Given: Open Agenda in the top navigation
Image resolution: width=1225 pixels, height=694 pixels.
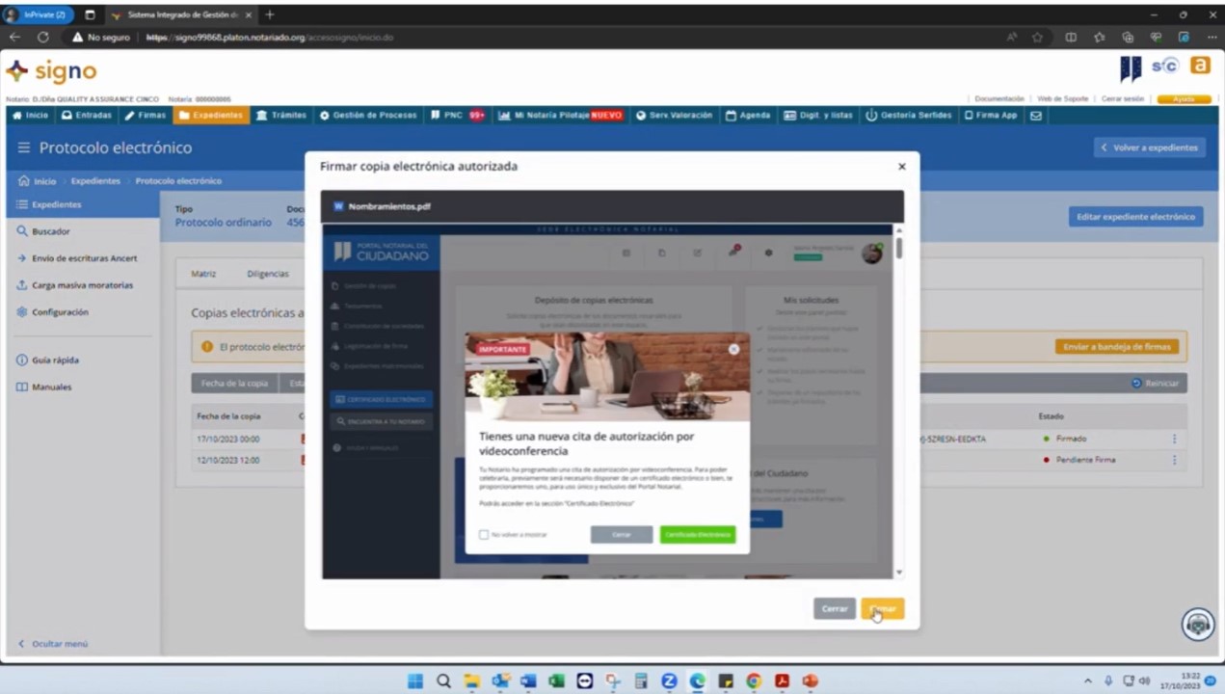Looking at the screenshot, I should (748, 116).
